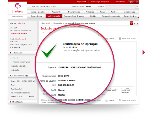This screenshot has height=120, width=147.
Task: Click 'Data da operação' line
Action: coord(81,51)
